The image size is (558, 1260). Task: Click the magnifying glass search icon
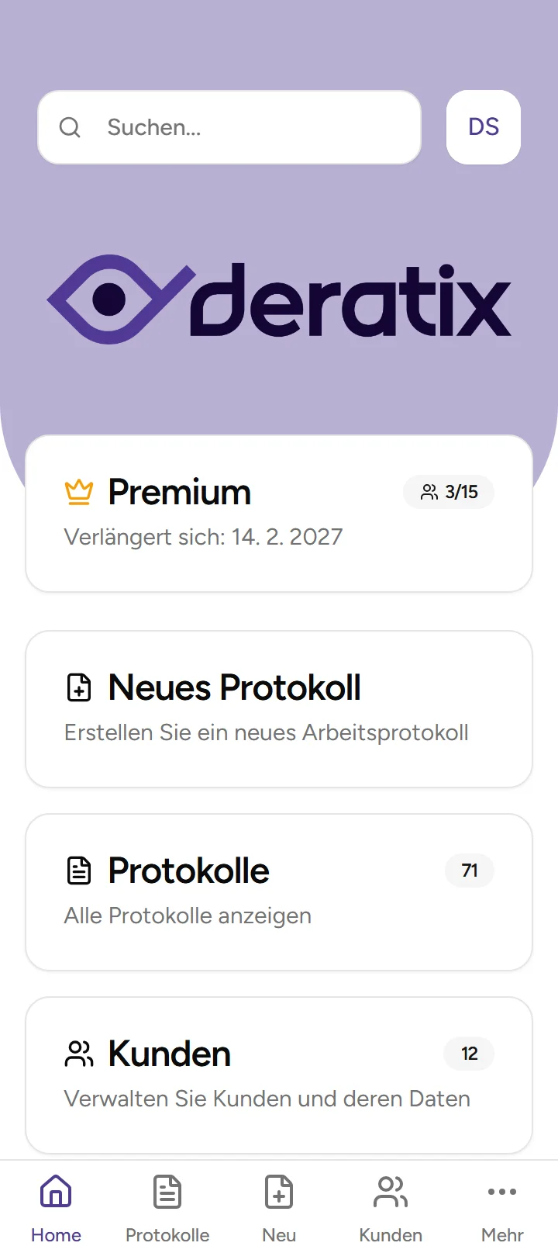click(x=70, y=126)
